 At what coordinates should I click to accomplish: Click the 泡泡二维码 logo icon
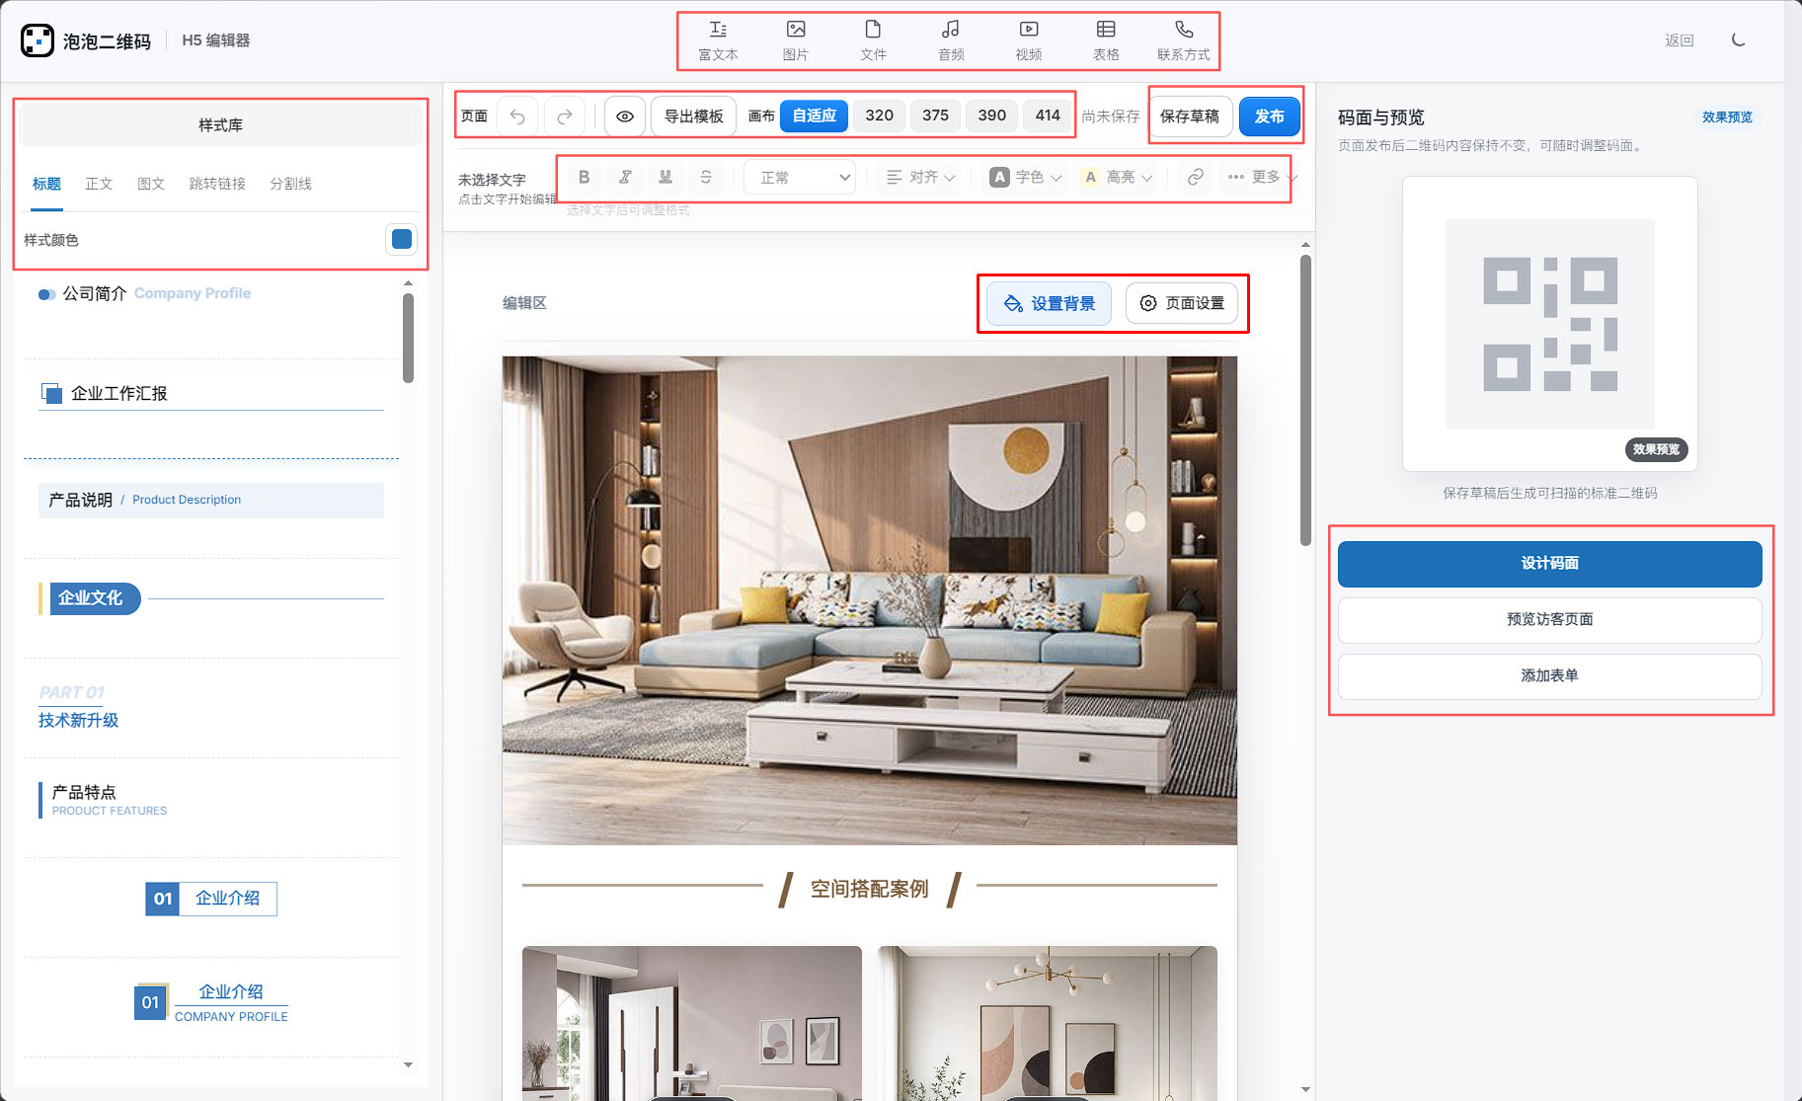[38, 40]
